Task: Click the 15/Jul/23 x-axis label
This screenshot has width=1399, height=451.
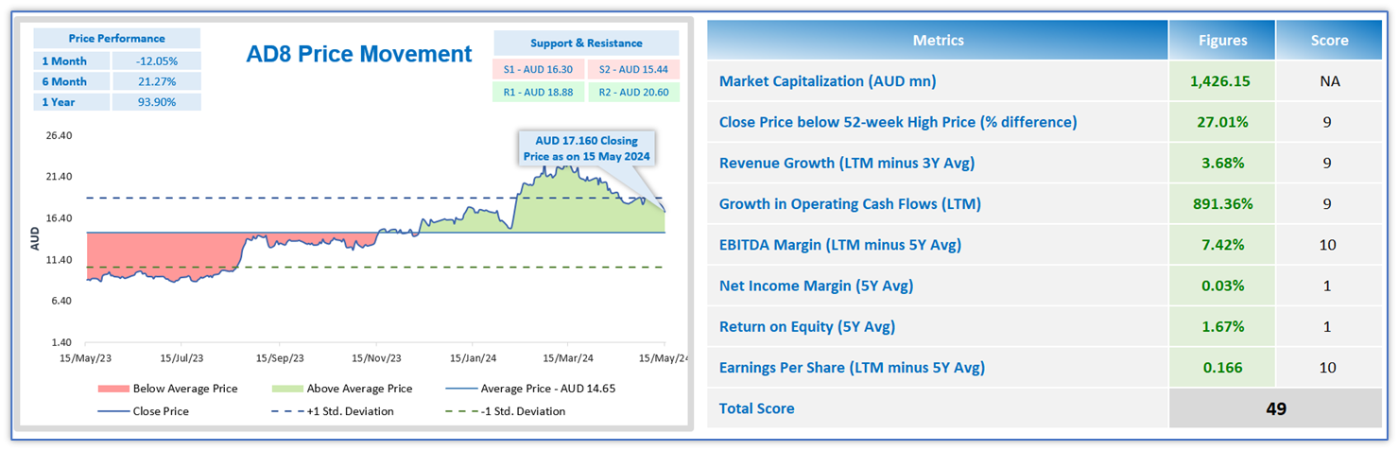Action: pyautogui.click(x=182, y=358)
